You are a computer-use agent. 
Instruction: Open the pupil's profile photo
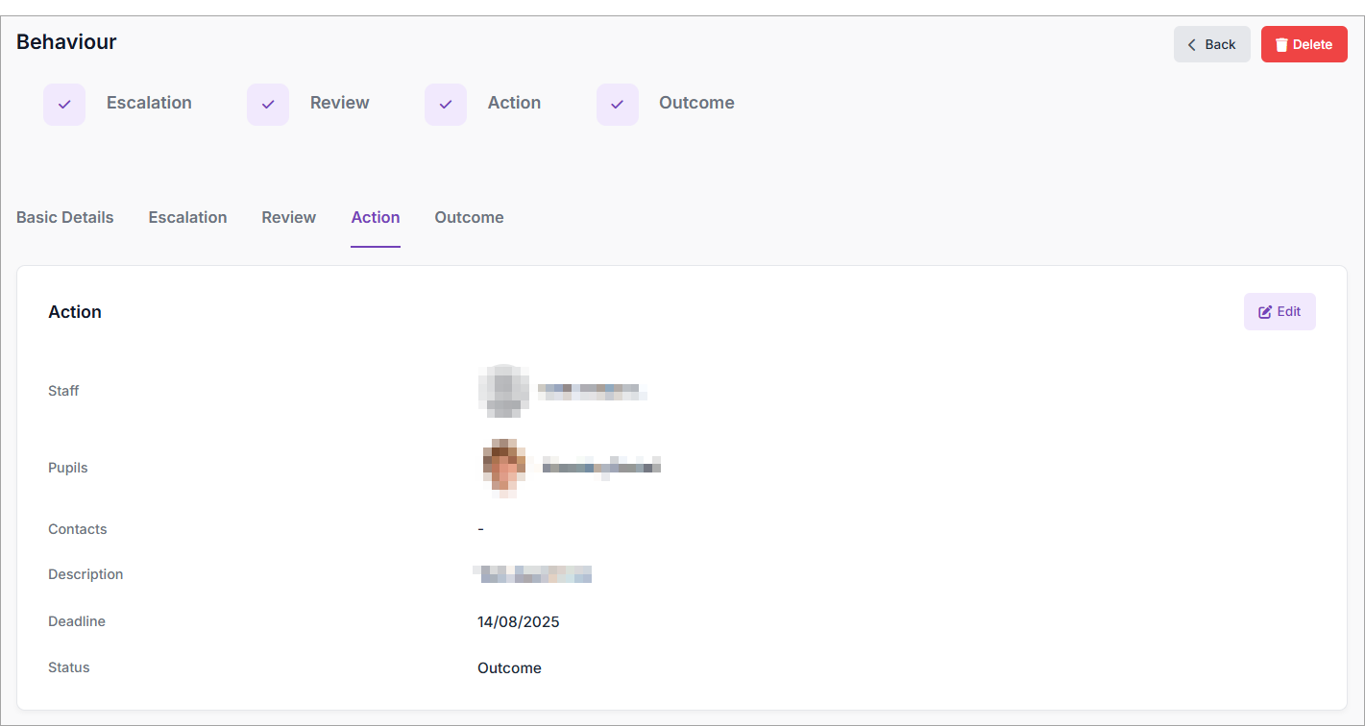coord(503,468)
